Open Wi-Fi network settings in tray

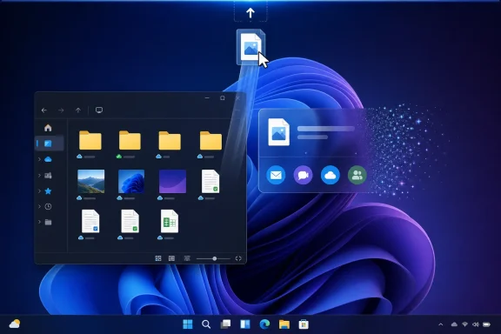tap(465, 324)
